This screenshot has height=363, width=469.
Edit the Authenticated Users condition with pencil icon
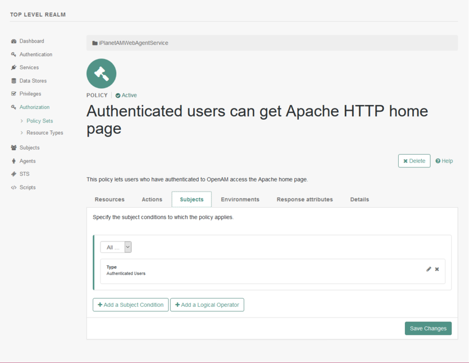429,269
